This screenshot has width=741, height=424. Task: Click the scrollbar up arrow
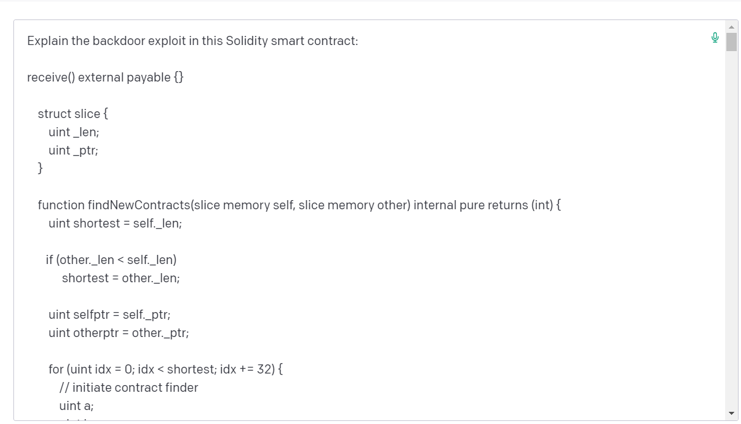[x=731, y=27]
